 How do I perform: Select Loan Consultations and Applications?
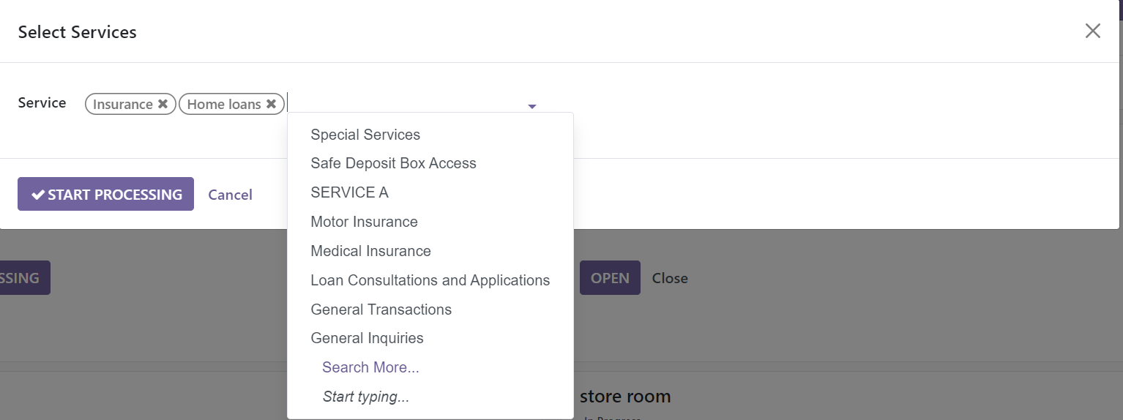430,280
